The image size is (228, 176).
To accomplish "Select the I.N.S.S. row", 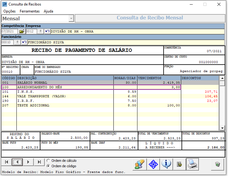I will pyautogui.click(x=110, y=92).
